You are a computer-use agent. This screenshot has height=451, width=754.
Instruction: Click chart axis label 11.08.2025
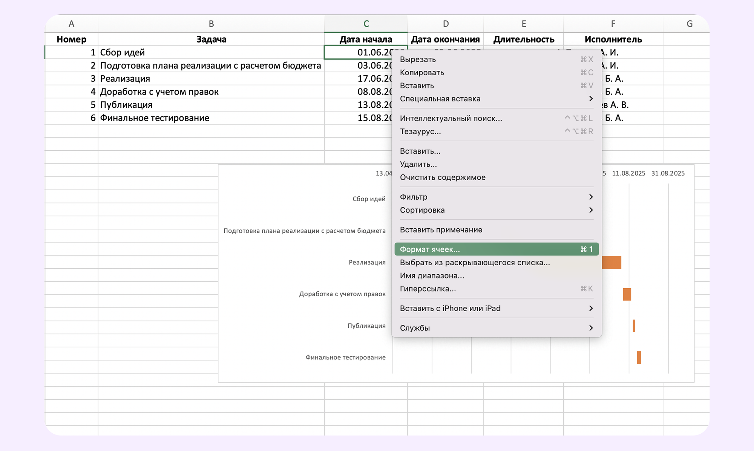(628, 173)
